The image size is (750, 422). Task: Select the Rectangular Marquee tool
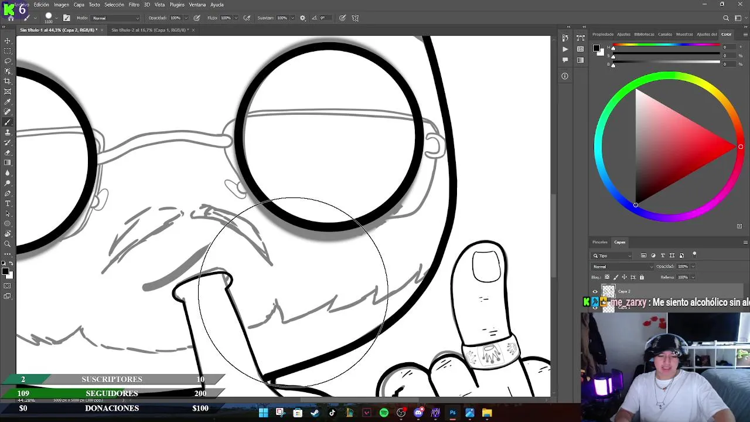[8, 51]
